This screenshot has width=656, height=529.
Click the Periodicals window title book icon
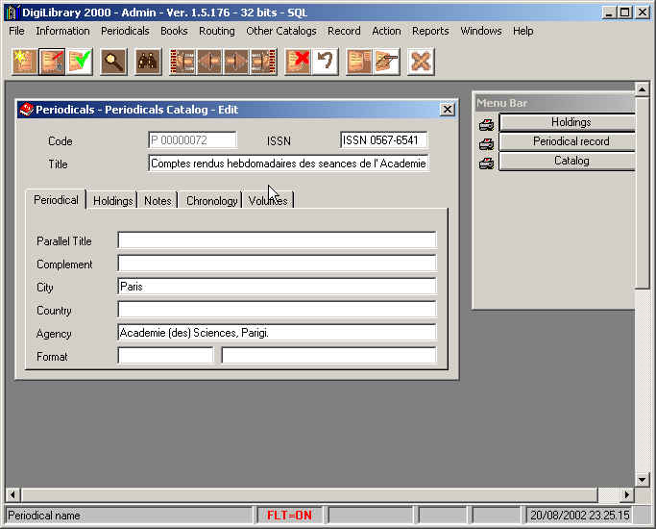tap(26, 110)
